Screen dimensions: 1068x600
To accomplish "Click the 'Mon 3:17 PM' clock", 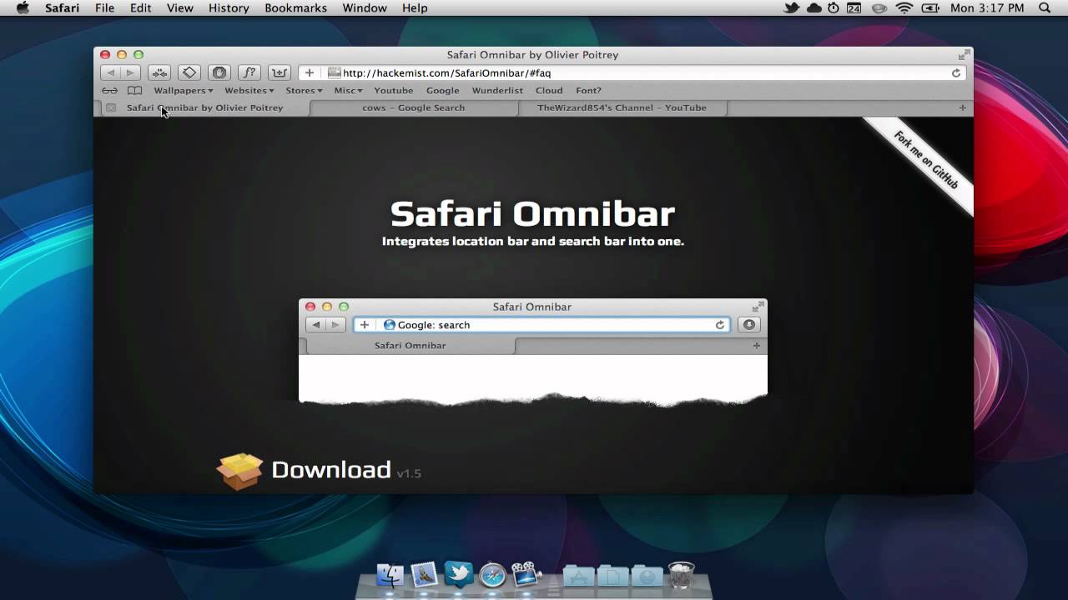I will pos(987,7).
